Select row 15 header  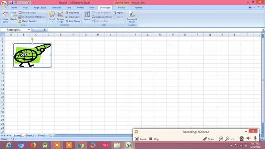[x=2, y=93]
